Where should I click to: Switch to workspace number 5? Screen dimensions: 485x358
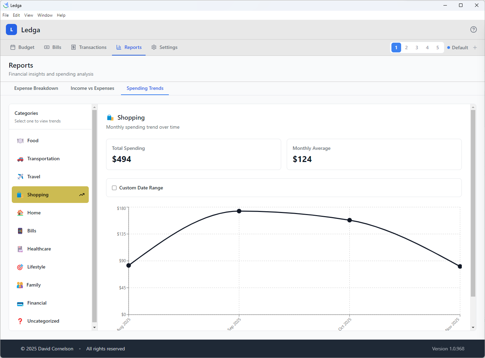438,48
